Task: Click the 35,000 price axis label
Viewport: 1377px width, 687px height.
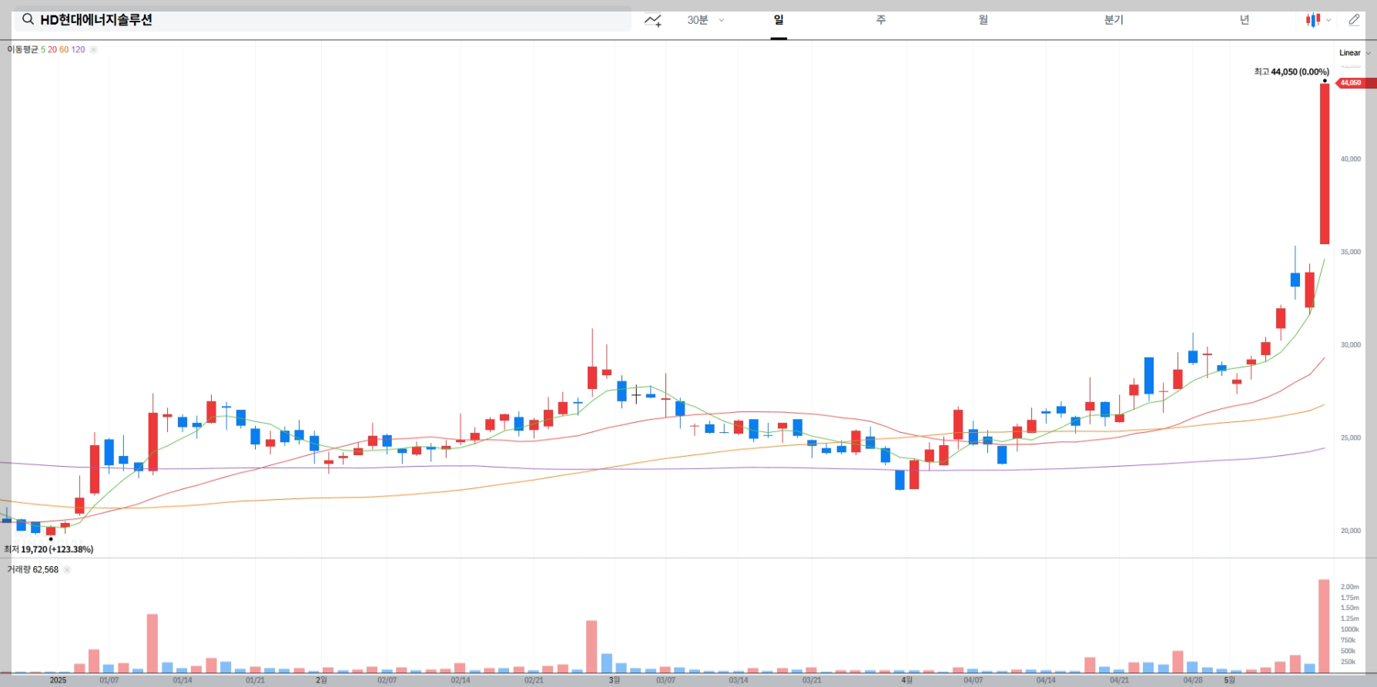Action: [1350, 252]
